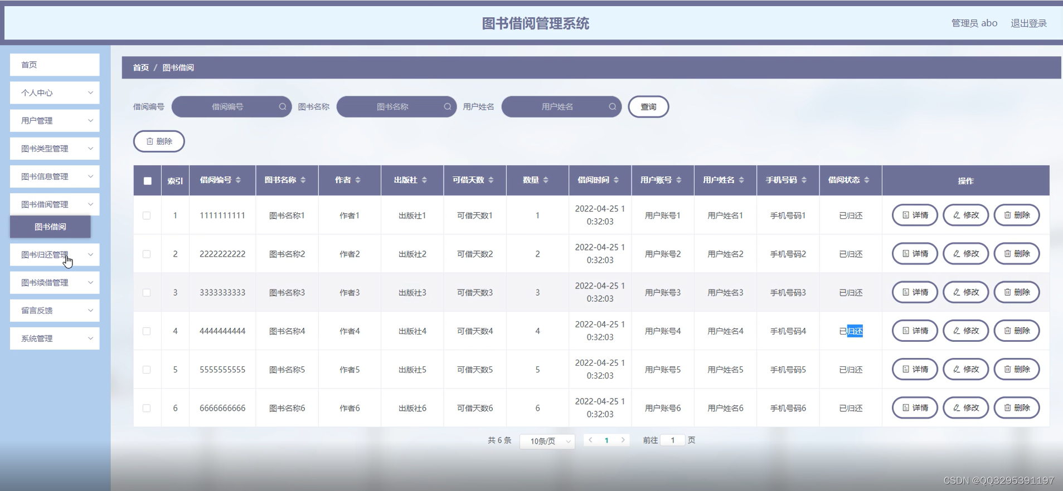
Task: Focus the 用户姓名 search input
Action: coord(561,107)
